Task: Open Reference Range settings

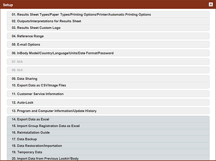Action: [x=108, y=36]
